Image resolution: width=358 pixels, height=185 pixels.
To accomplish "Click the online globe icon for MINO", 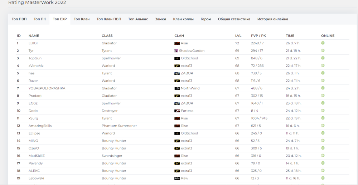I will (323, 141).
